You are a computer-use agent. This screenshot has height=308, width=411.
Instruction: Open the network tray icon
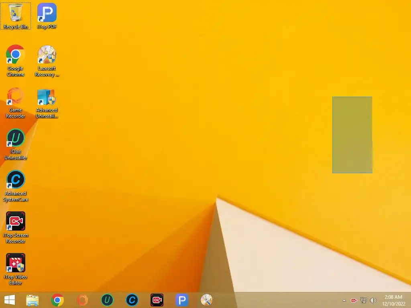pyautogui.click(x=363, y=300)
